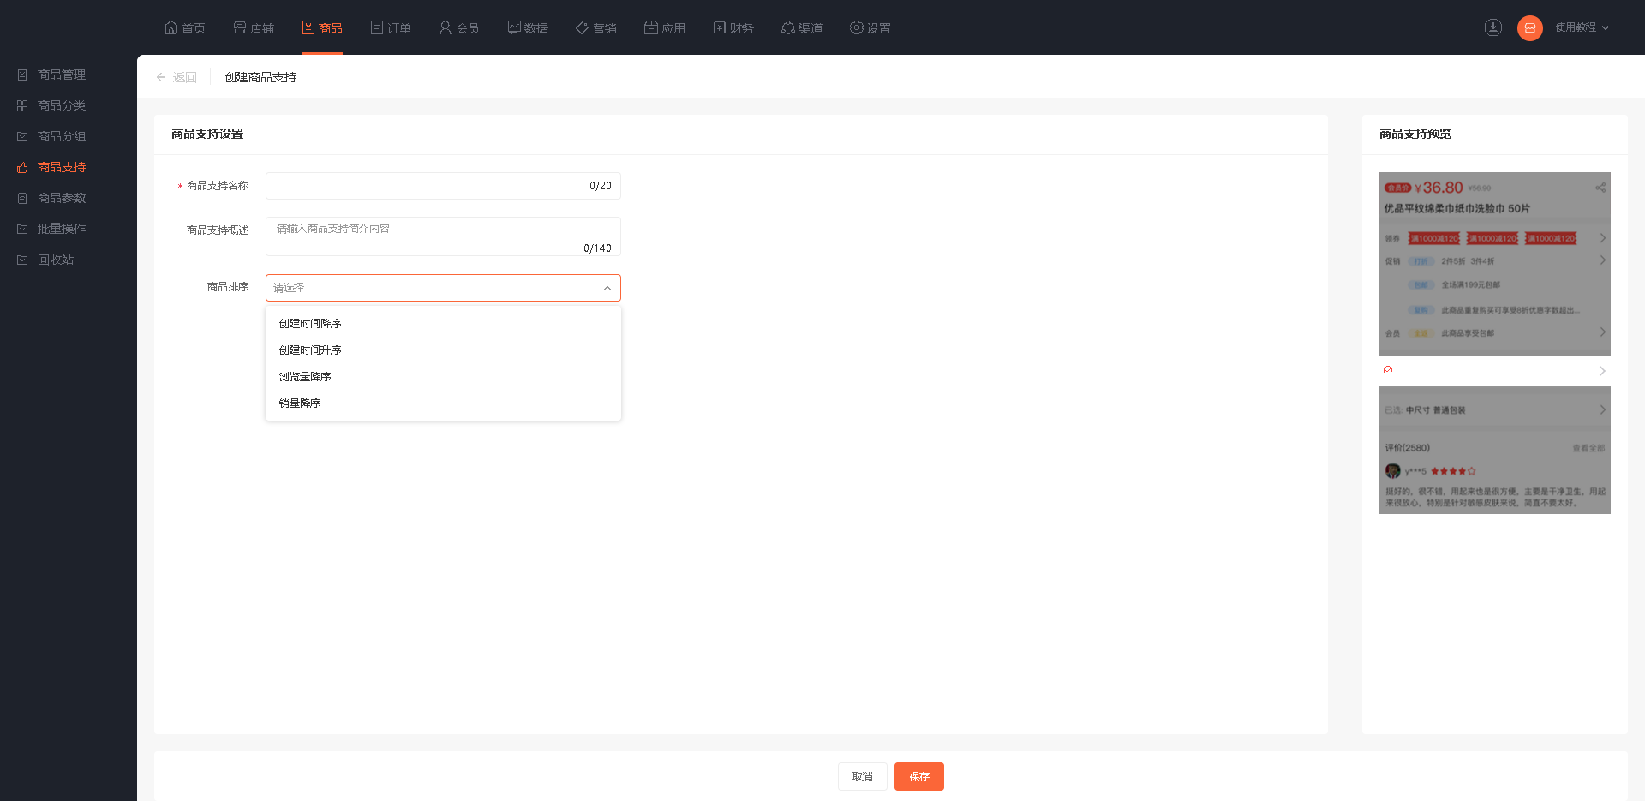The height and width of the screenshot is (801, 1645).
Task: Click the 商品分组 sidebar icon
Action: coord(22,136)
